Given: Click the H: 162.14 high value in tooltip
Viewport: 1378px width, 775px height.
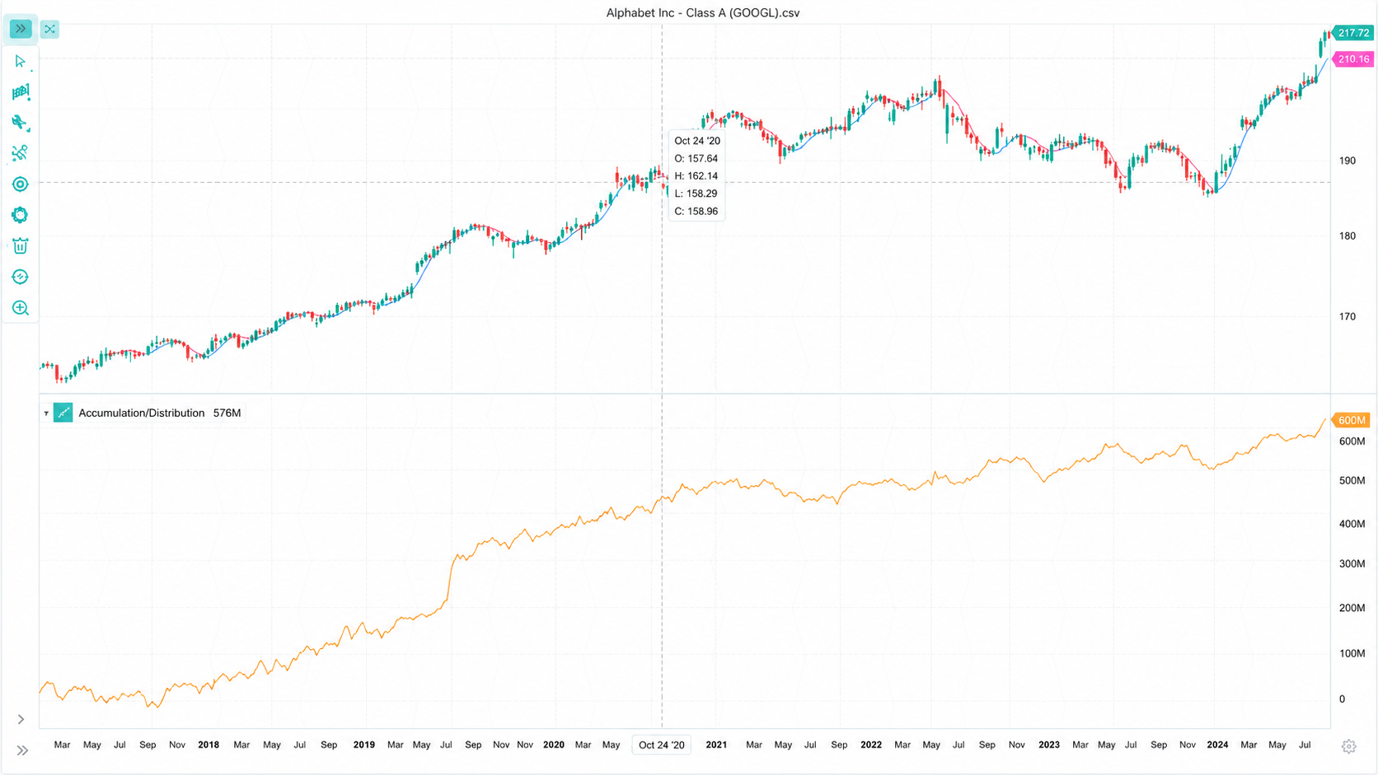Looking at the screenshot, I should pyautogui.click(x=696, y=176).
